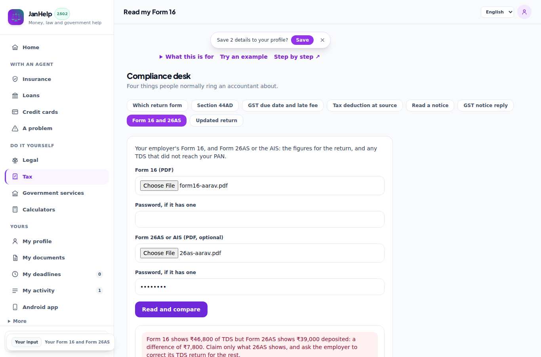Select the Updated return tab
The width and height of the screenshot is (541, 357).
[217, 121]
